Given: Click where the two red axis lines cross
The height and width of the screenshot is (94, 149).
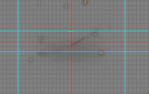Looking at the screenshot, I should pyautogui.click(x=72, y=42).
